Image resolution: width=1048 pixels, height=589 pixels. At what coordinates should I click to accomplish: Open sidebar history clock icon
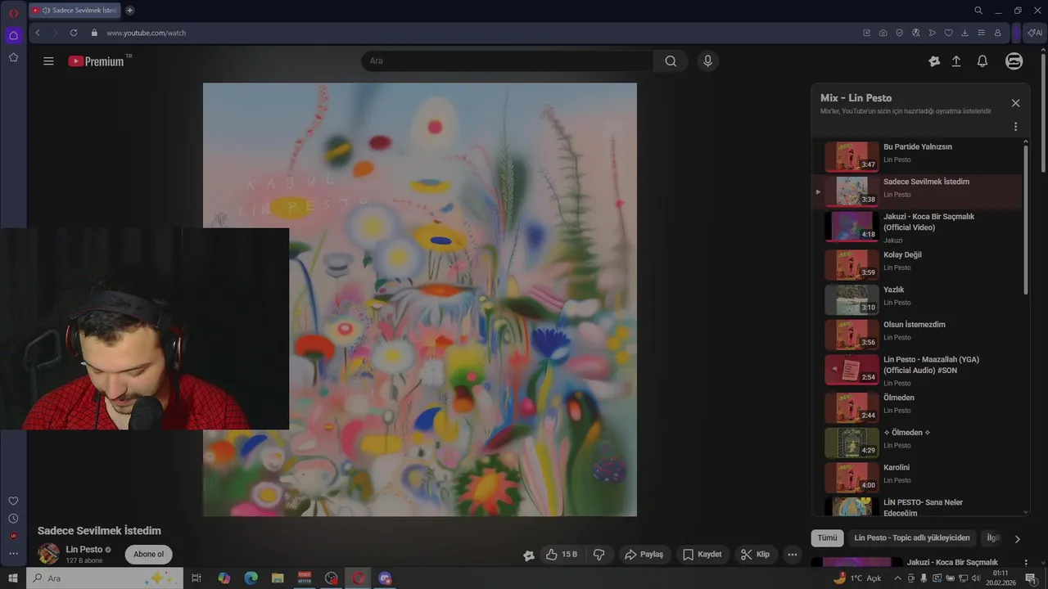click(x=13, y=519)
